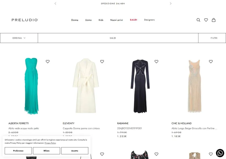Click the SPEDIZIONE 24/48H announcement text
226x159 pixels.
click(x=113, y=4)
